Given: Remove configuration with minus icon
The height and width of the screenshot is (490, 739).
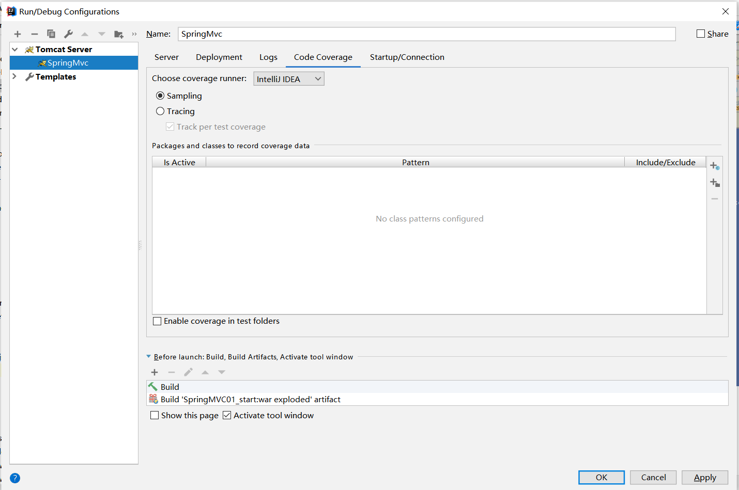Looking at the screenshot, I should [x=35, y=34].
